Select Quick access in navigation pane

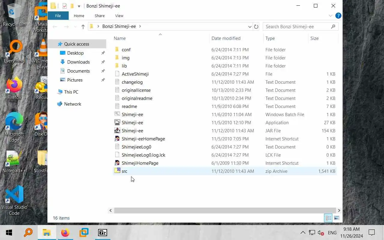(x=76, y=44)
